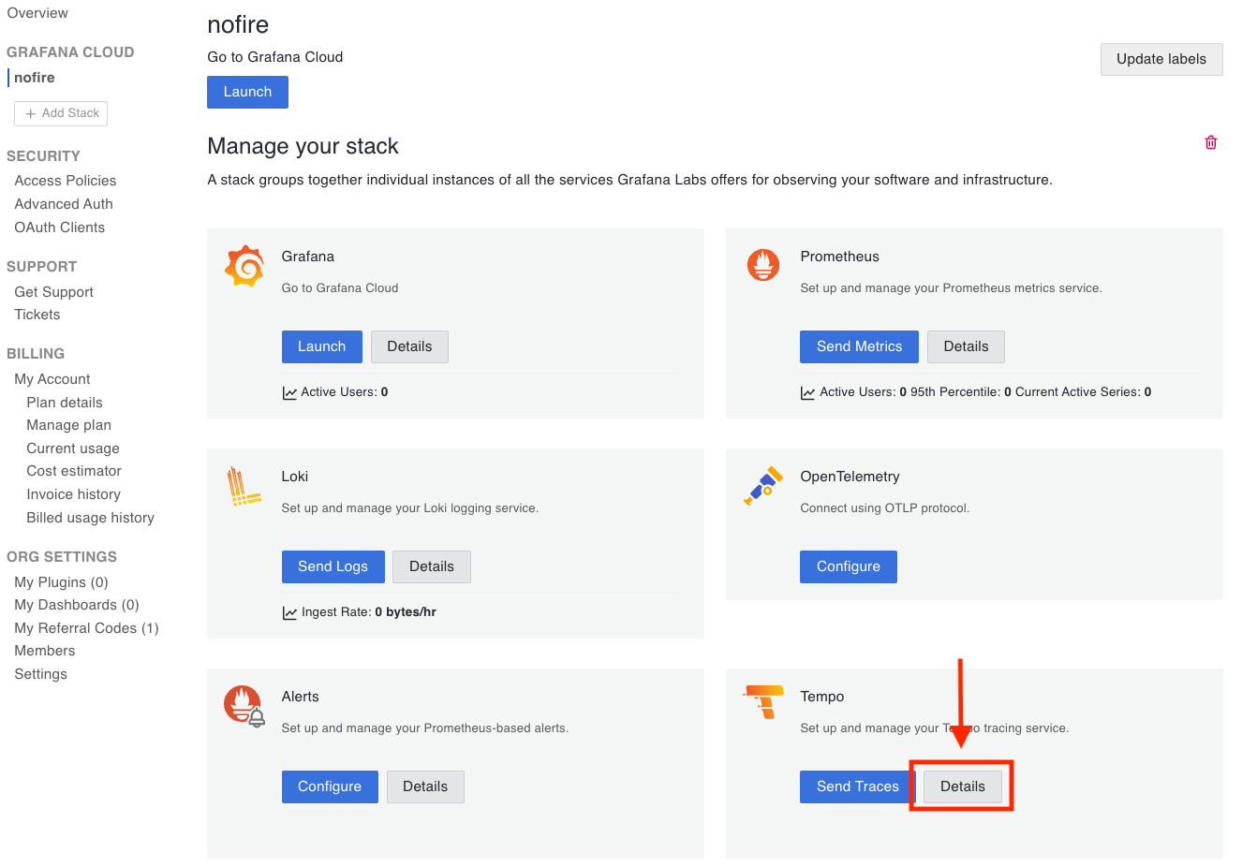This screenshot has height=867, width=1242.
Task: Click the Loki logo icon
Action: (244, 487)
